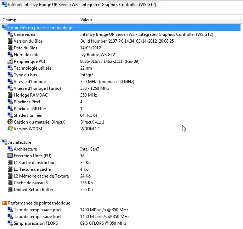Screen dimensions: 243x229
Task: Click the Carte vidéo value text
Action: point(147,34)
